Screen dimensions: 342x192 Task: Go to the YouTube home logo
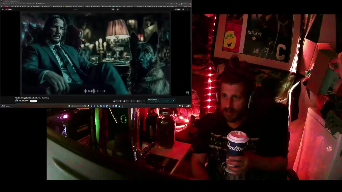[x=9, y=9]
